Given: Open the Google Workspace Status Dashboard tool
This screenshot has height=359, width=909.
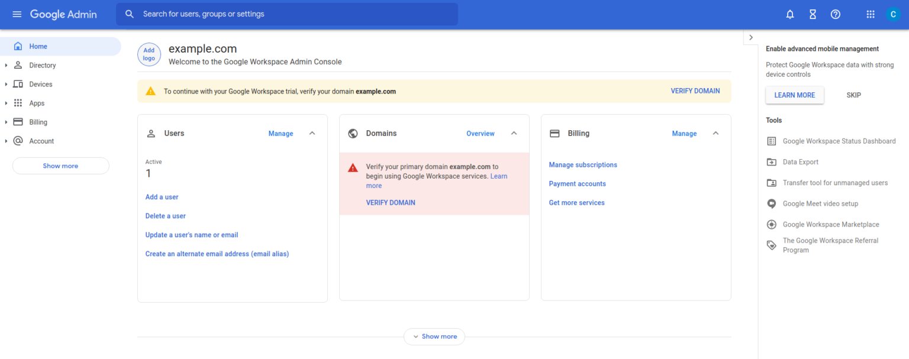Looking at the screenshot, I should tap(839, 141).
